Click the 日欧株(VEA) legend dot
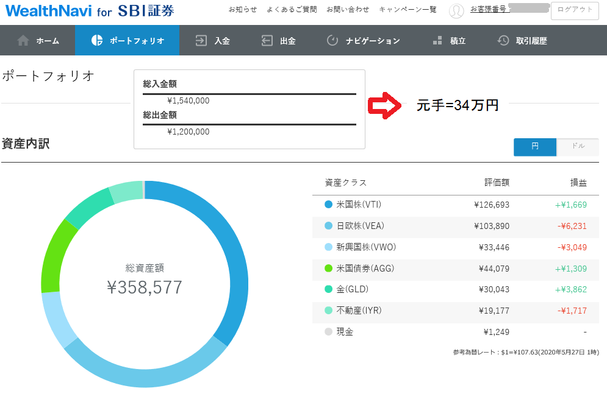This screenshot has height=394, width=607. 328,226
